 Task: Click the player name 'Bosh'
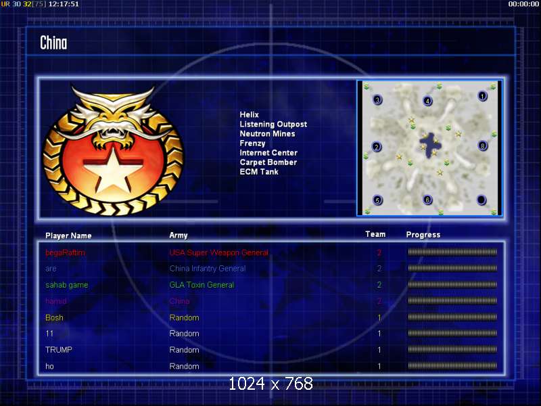click(x=54, y=317)
